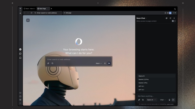
Task: Send the Neon Chat message with arrow button
Action: pyautogui.click(x=173, y=100)
